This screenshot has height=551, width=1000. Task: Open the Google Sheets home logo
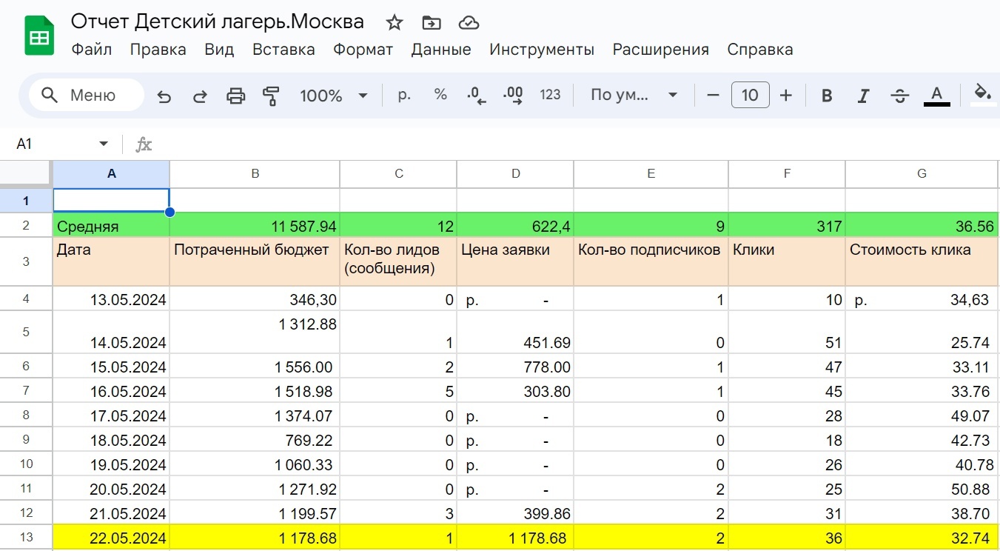(x=39, y=36)
